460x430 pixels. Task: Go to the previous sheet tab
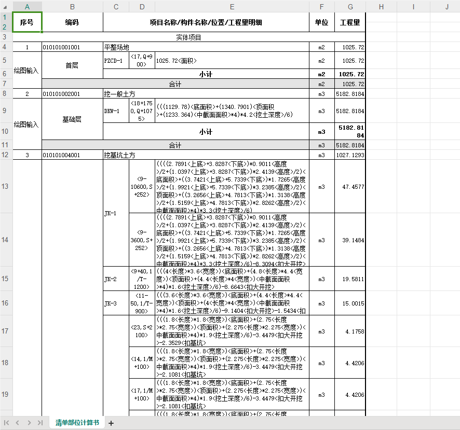click(x=17, y=423)
